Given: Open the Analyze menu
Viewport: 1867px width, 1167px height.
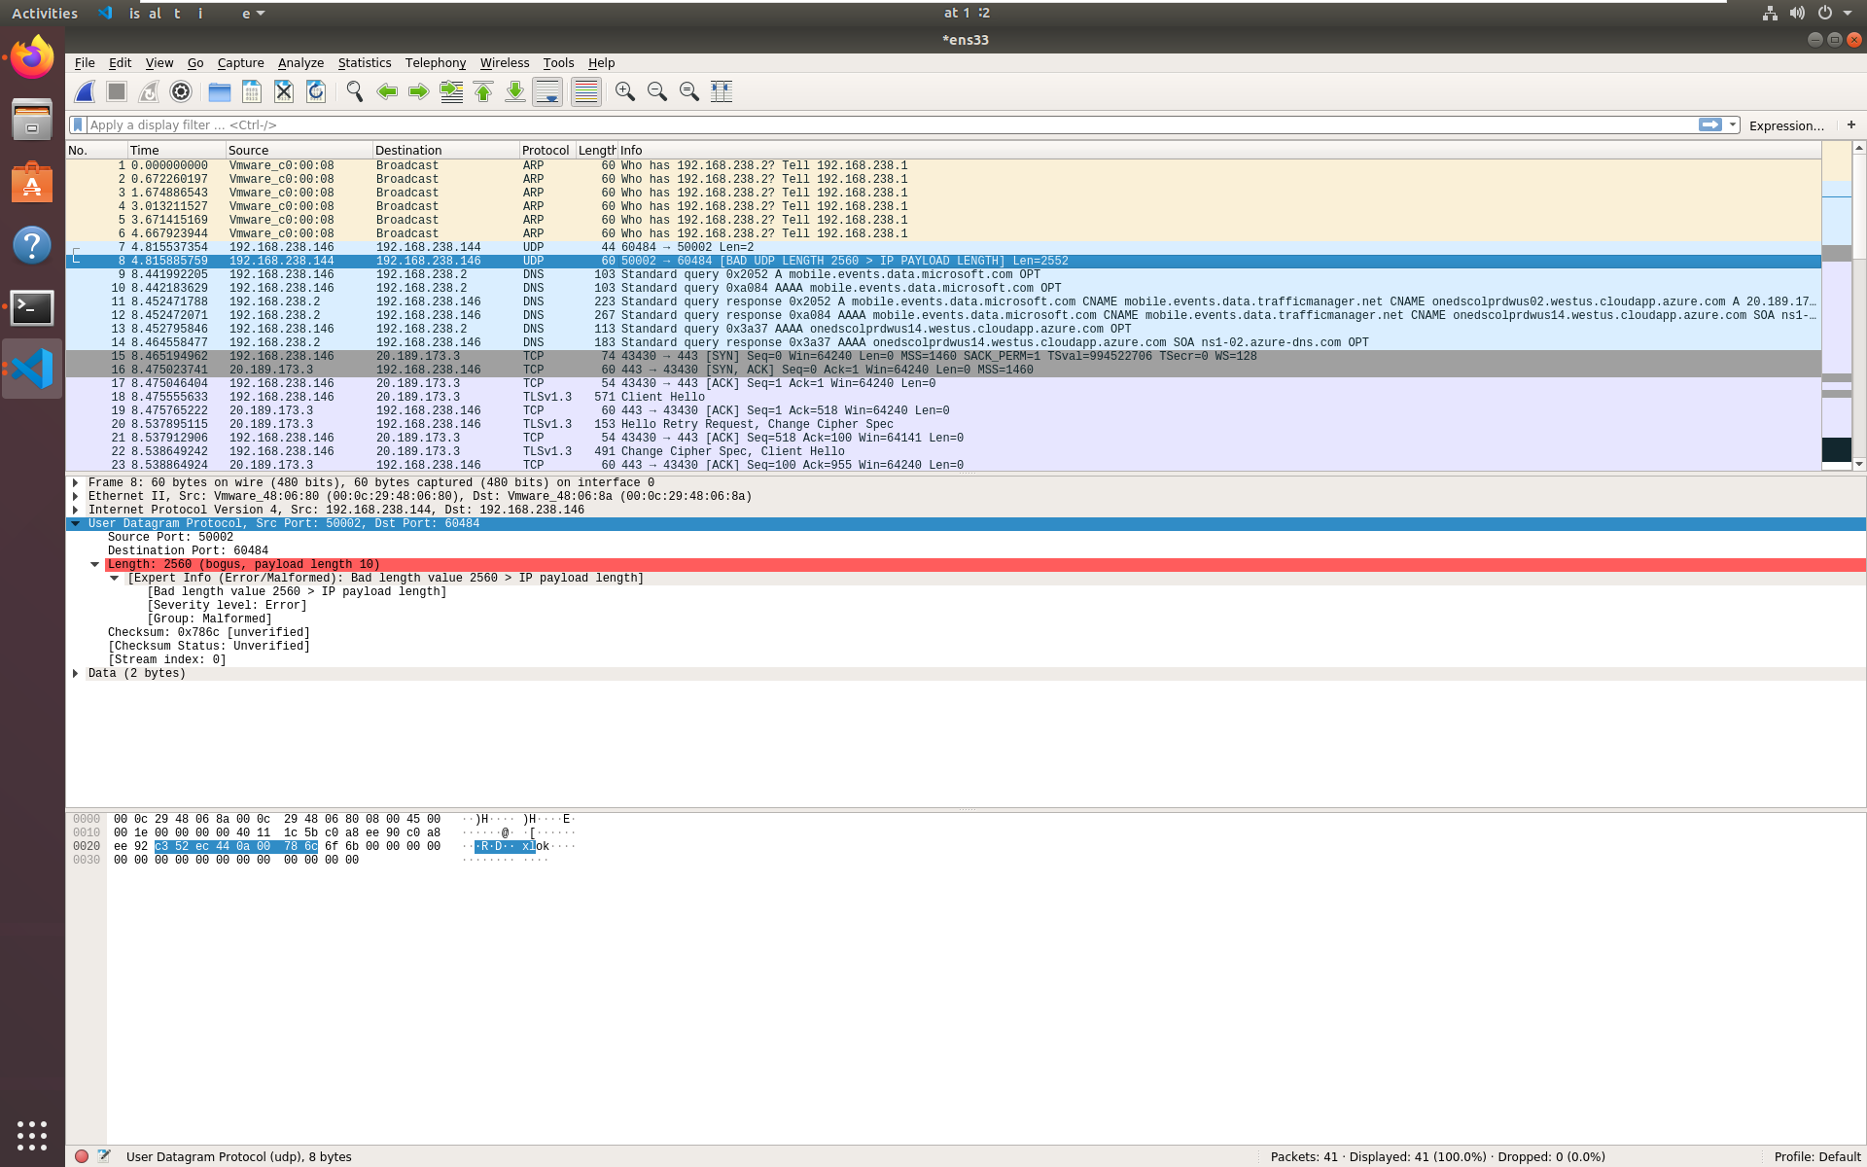Looking at the screenshot, I should (x=300, y=62).
